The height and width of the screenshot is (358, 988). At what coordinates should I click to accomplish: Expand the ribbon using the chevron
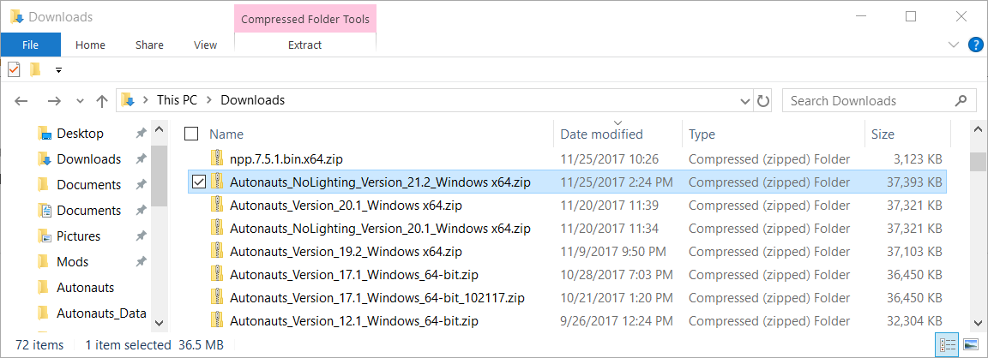coord(954,45)
